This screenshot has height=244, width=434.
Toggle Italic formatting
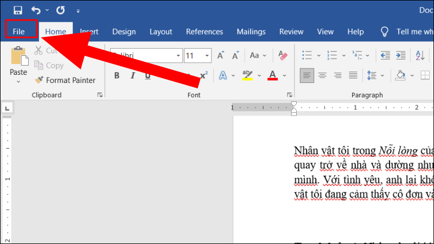[x=132, y=75]
